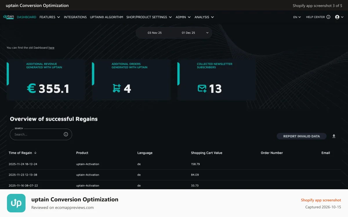Click the Time of Regain header text
This screenshot has height=217, width=348.
(20, 153)
